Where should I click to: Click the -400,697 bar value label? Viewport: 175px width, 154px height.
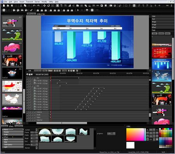(115, 62)
